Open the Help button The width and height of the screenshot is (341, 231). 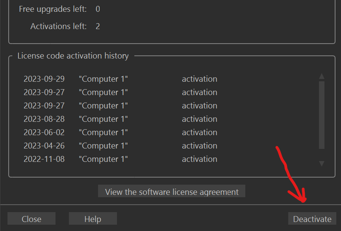click(93, 219)
